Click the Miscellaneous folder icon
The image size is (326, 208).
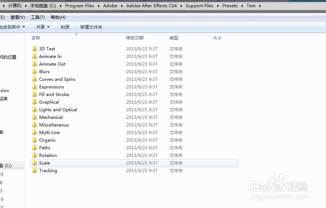pyautogui.click(x=34, y=125)
